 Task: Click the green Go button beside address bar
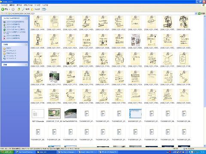(201, 14)
